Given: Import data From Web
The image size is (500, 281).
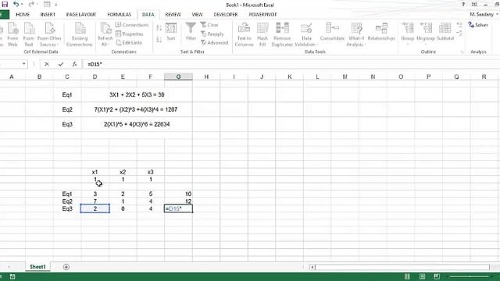Looking at the screenshot, I should point(12,34).
